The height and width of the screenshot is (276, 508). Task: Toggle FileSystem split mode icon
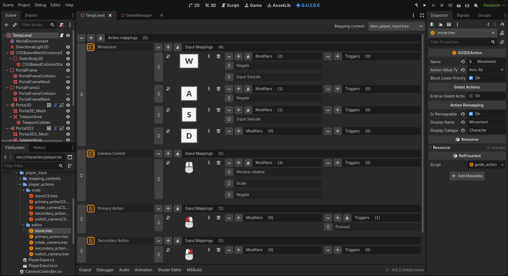(70, 157)
